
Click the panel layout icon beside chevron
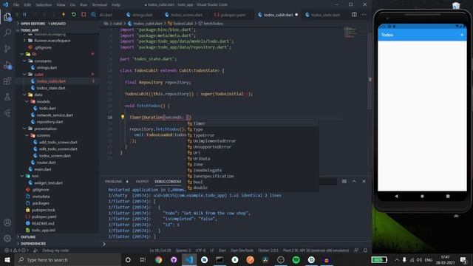coord(344,181)
